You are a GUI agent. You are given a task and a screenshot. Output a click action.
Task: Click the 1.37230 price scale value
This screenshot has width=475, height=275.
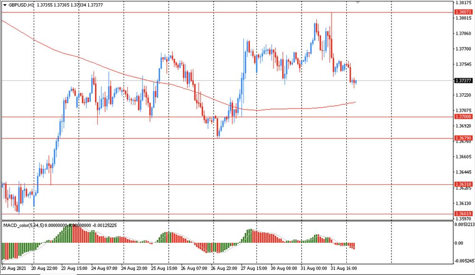464,95
